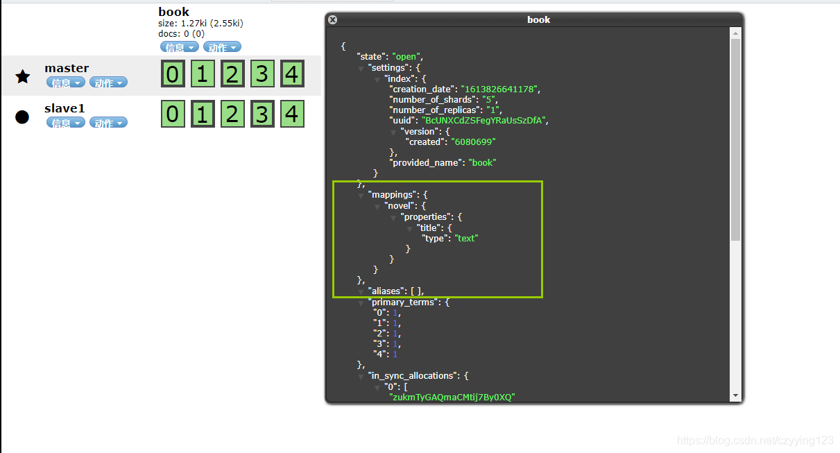Select shard 3 on master node
This screenshot has width=840, height=453.
262,74
